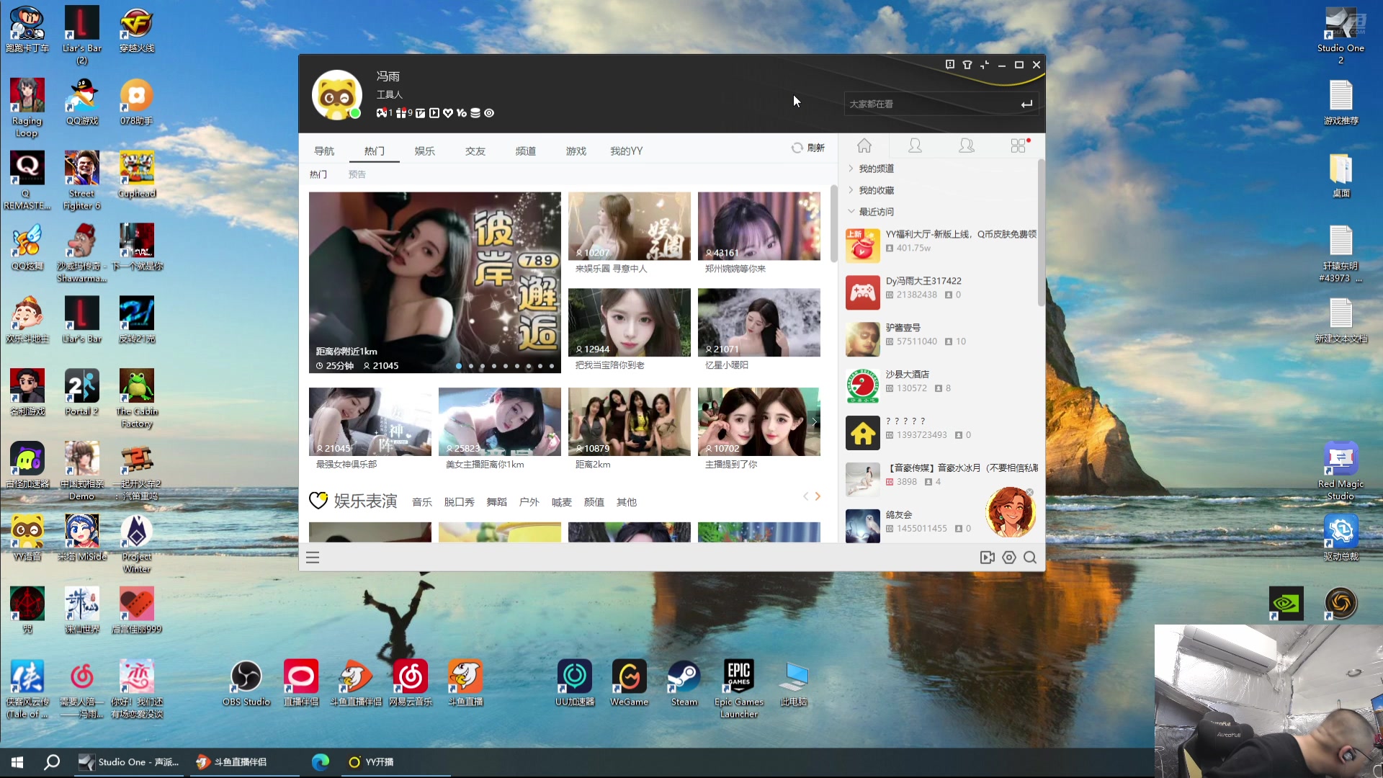Open the 最强女神俱乐部 stream thumbnail
Screen dimensions: 1383x778
(x=370, y=422)
